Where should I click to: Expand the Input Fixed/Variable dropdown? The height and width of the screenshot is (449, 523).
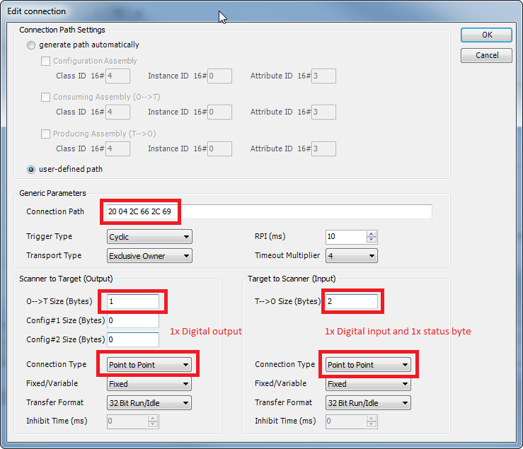point(368,384)
